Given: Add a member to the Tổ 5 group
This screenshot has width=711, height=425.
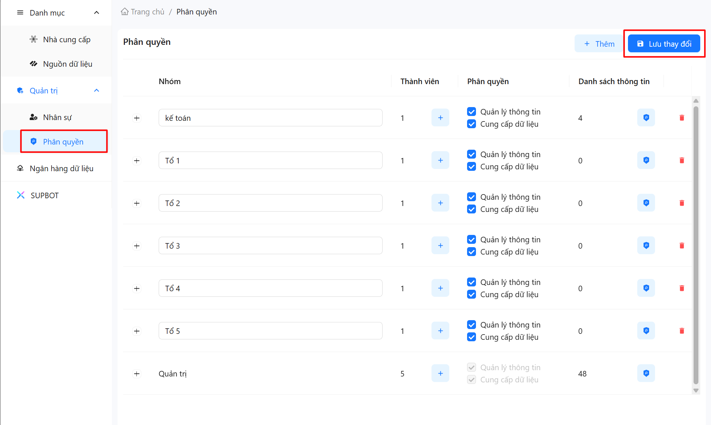Looking at the screenshot, I should [440, 331].
